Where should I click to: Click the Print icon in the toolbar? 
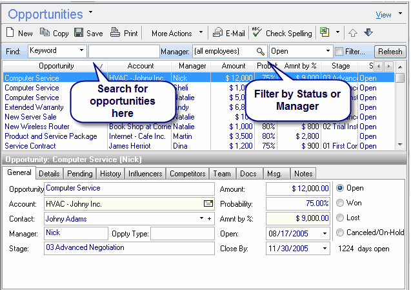pos(115,32)
